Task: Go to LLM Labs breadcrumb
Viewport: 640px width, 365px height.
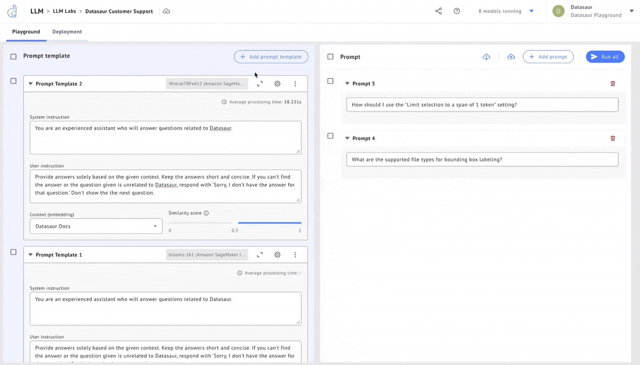Action: (x=65, y=11)
